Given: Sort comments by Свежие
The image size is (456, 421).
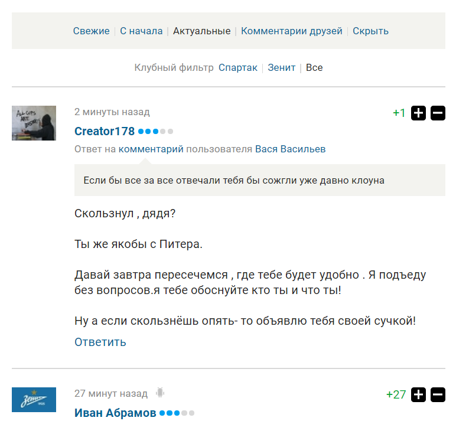Looking at the screenshot, I should (92, 31).
